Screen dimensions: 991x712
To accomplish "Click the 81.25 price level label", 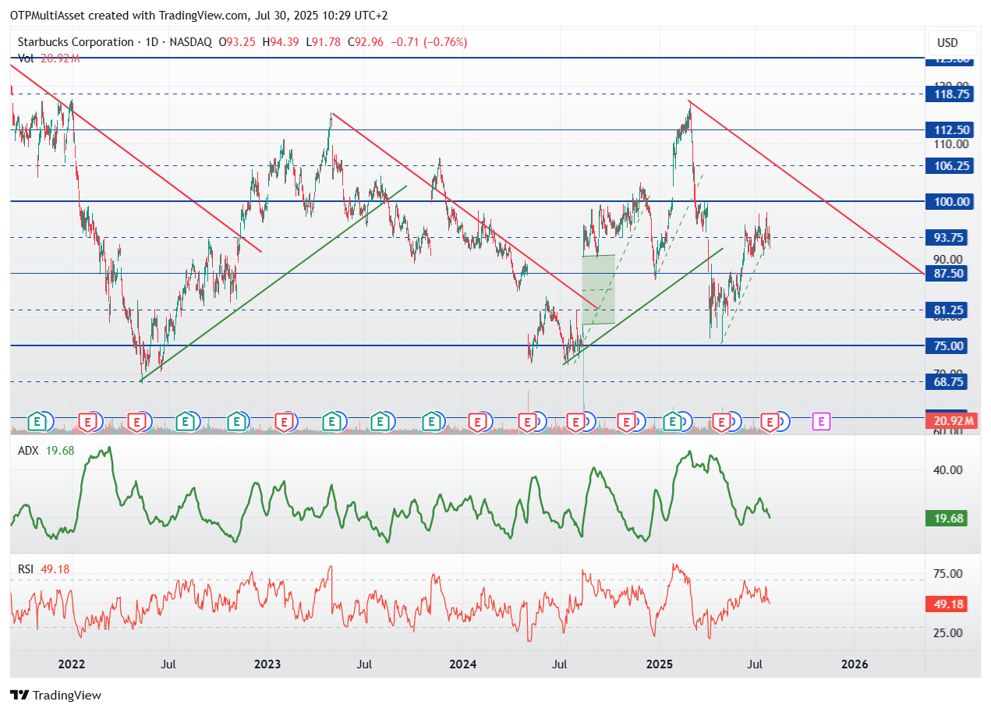I will (946, 310).
